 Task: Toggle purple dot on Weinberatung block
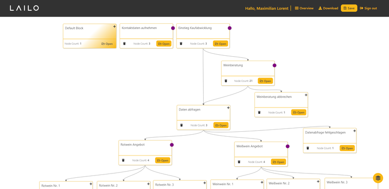tap(274, 65)
